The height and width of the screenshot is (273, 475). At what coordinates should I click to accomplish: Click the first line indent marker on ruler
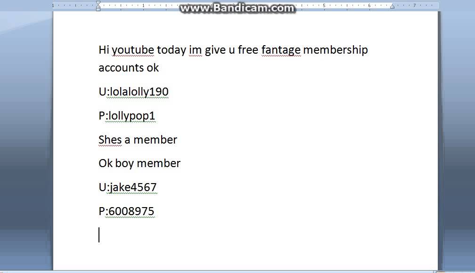(x=98, y=3)
